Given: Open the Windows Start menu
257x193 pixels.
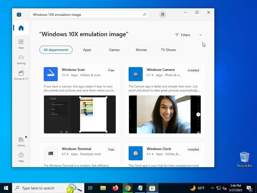Looking at the screenshot, I should 6,188.
